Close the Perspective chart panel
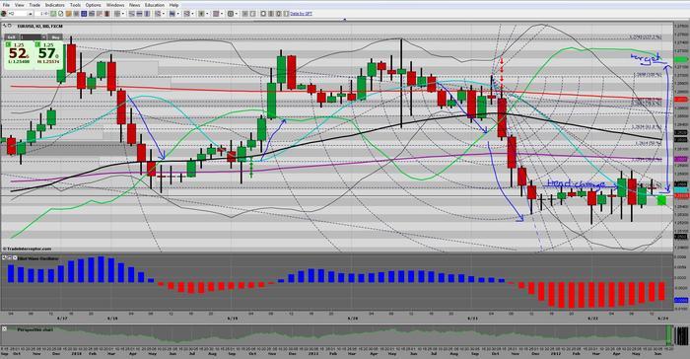 4,328
